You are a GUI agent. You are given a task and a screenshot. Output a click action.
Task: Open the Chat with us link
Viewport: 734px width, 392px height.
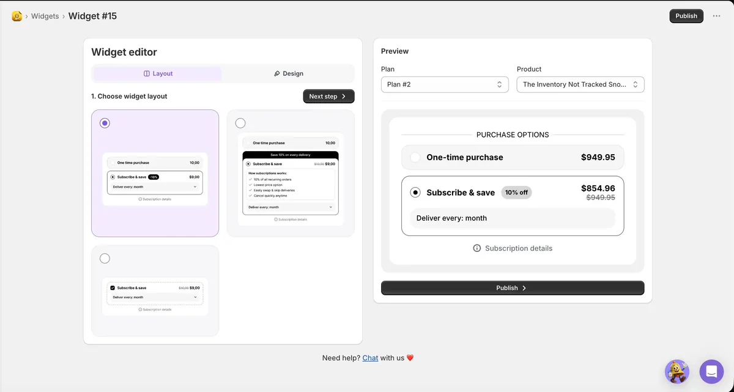[370, 358]
